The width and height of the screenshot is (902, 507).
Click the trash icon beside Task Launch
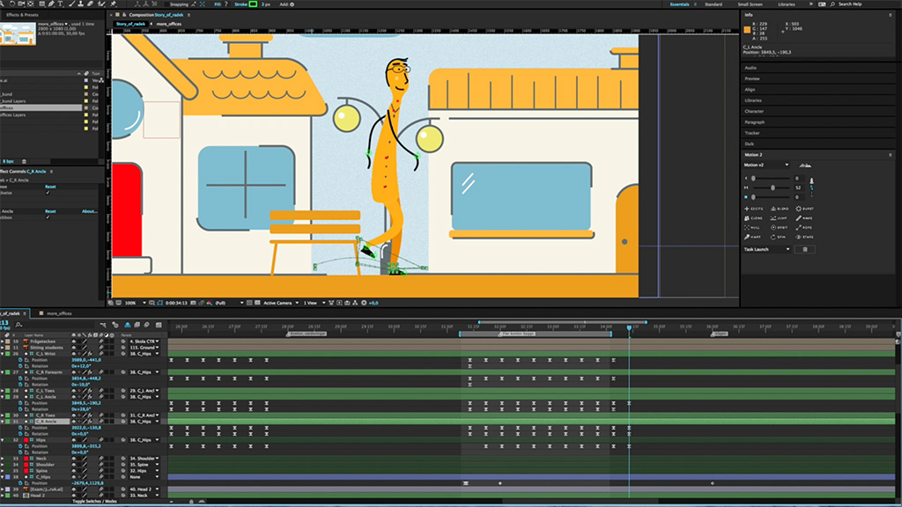click(x=805, y=249)
